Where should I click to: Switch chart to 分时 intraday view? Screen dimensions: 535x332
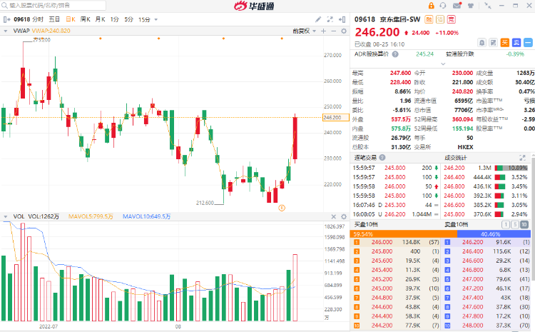[x=38, y=19]
